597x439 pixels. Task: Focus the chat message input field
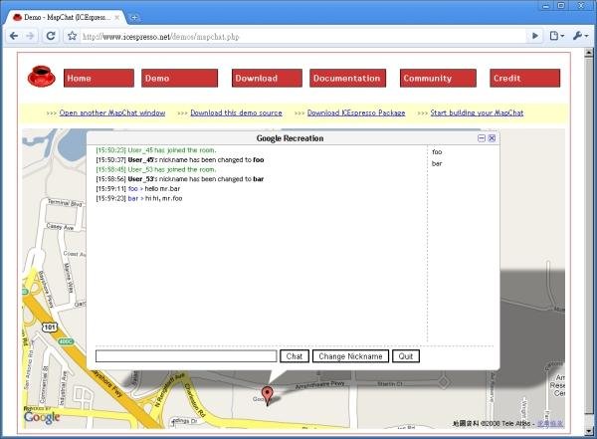click(x=186, y=356)
